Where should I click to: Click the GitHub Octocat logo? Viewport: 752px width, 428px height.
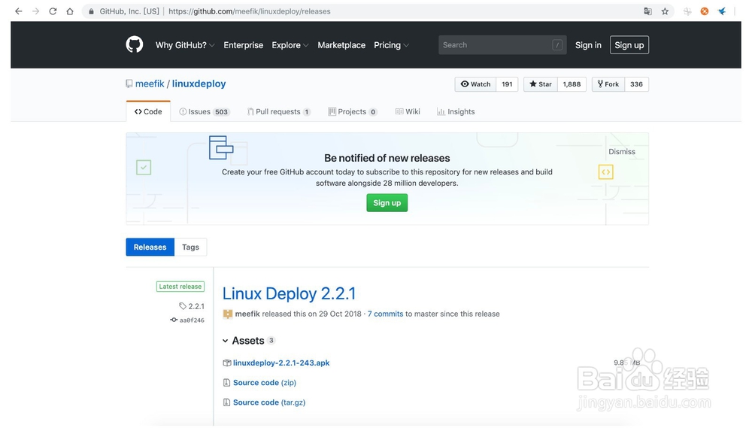pos(135,44)
